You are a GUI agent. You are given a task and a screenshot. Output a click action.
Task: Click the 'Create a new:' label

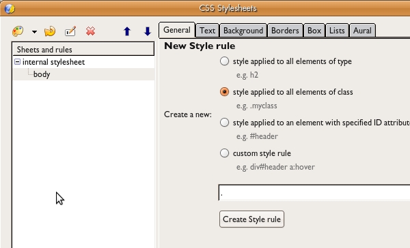coord(188,114)
